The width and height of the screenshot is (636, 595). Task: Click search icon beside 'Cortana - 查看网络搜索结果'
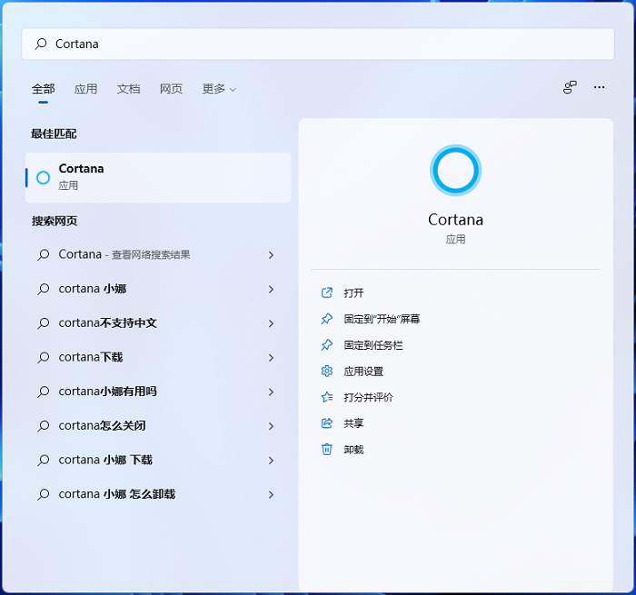pyautogui.click(x=43, y=254)
